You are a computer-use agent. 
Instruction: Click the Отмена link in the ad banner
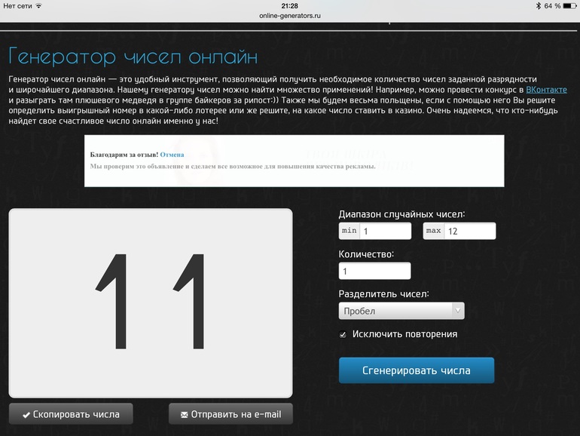point(172,155)
